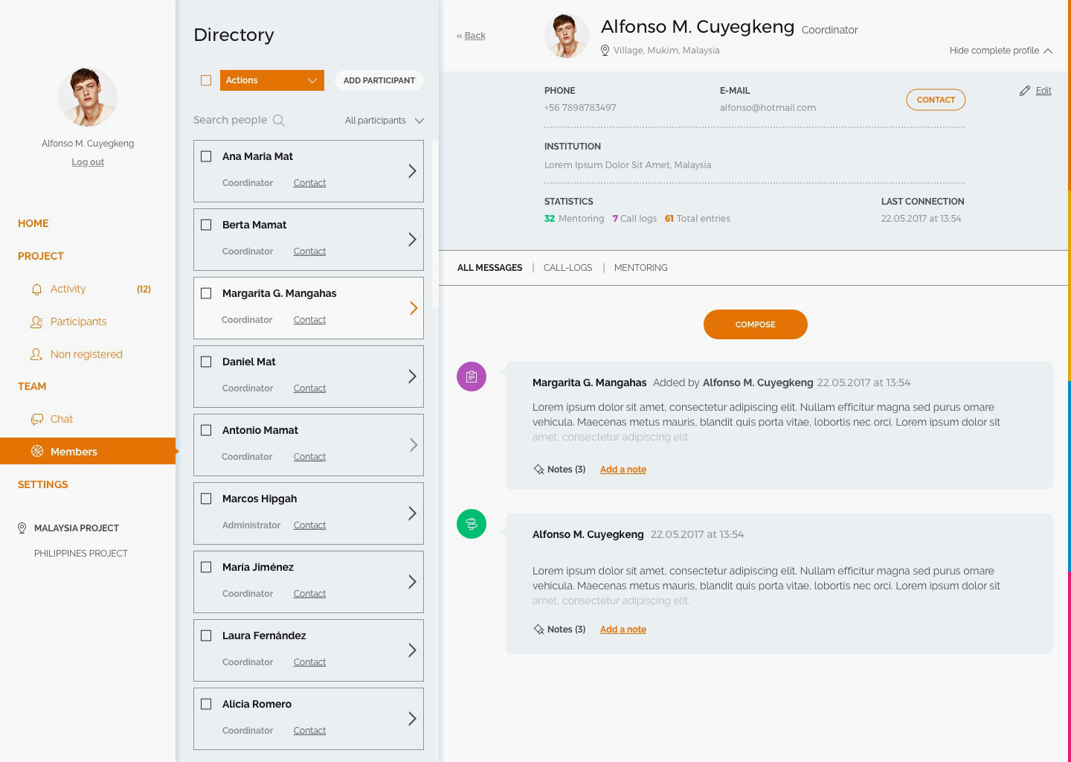Screen dimensions: 1071x762
Task: Click the green mentoring message icon
Action: click(472, 524)
